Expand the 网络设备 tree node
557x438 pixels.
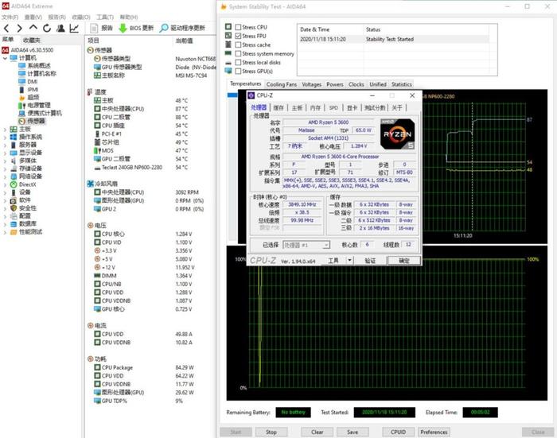click(x=5, y=176)
